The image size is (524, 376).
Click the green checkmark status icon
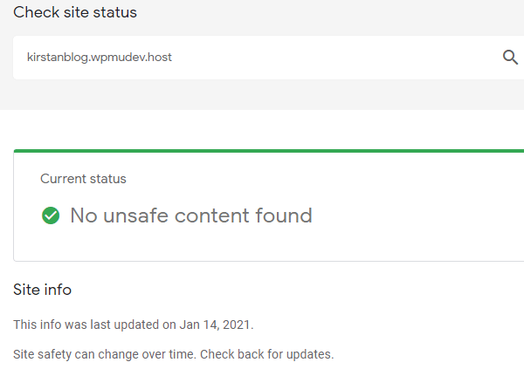(51, 215)
